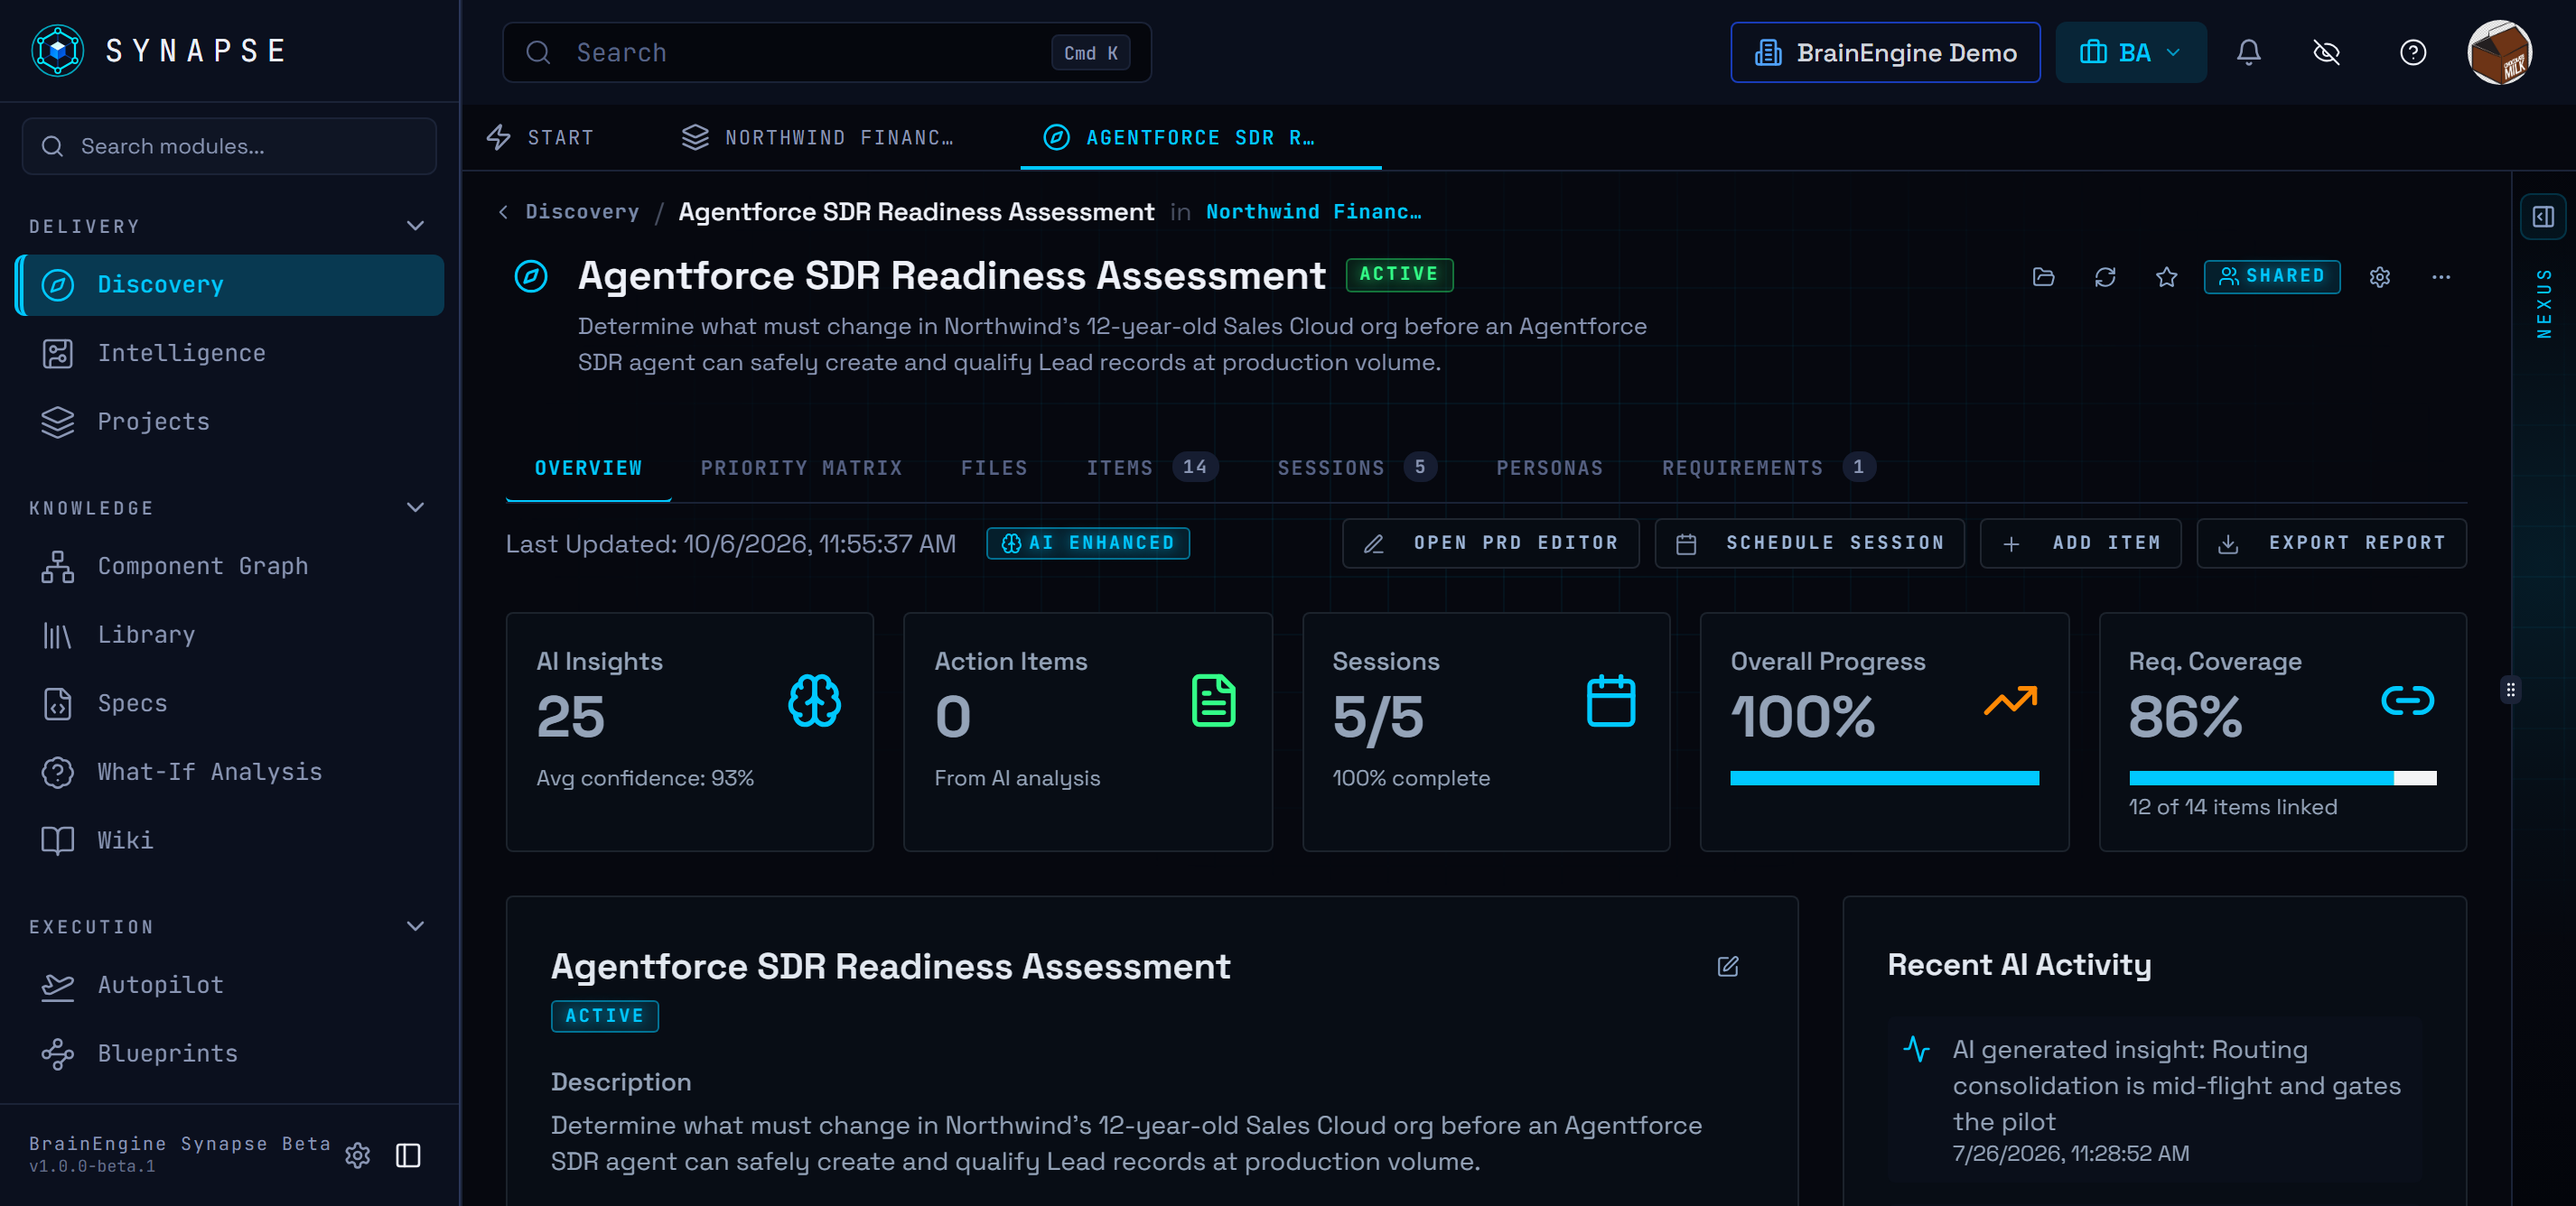The image size is (2576, 1206).
Task: Open the Library module
Action: coord(230,635)
